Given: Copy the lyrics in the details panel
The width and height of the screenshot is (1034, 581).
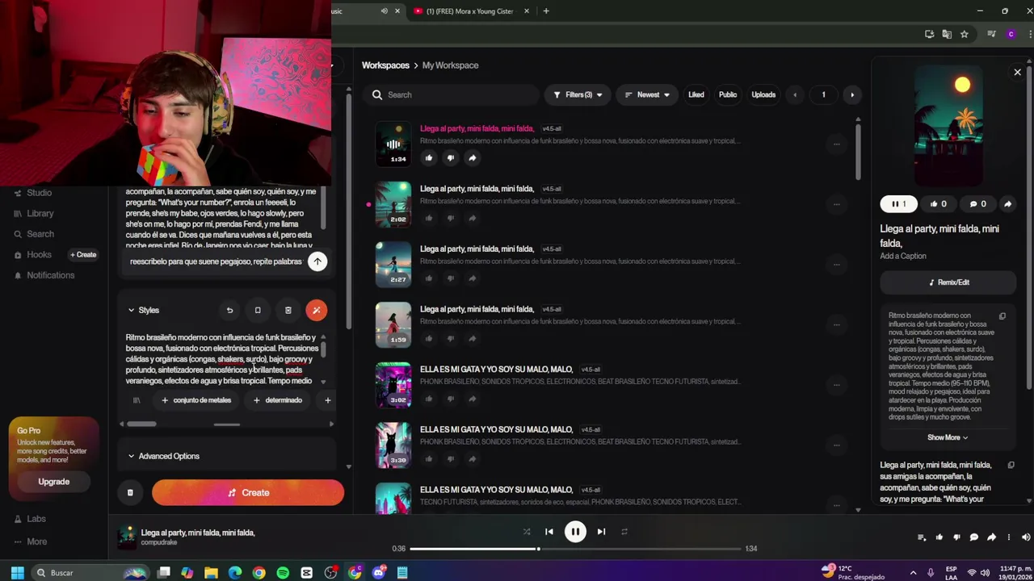Looking at the screenshot, I should coord(1011,465).
